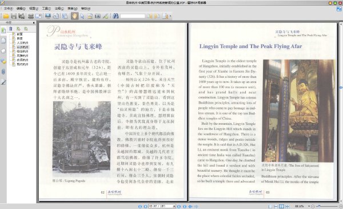Switch to continuous page layout

[276, 206]
